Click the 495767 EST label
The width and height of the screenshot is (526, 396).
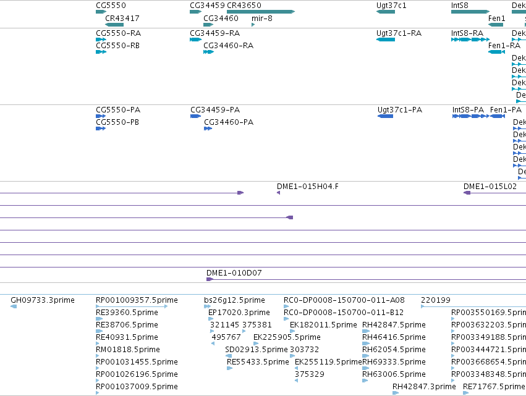[226, 337]
